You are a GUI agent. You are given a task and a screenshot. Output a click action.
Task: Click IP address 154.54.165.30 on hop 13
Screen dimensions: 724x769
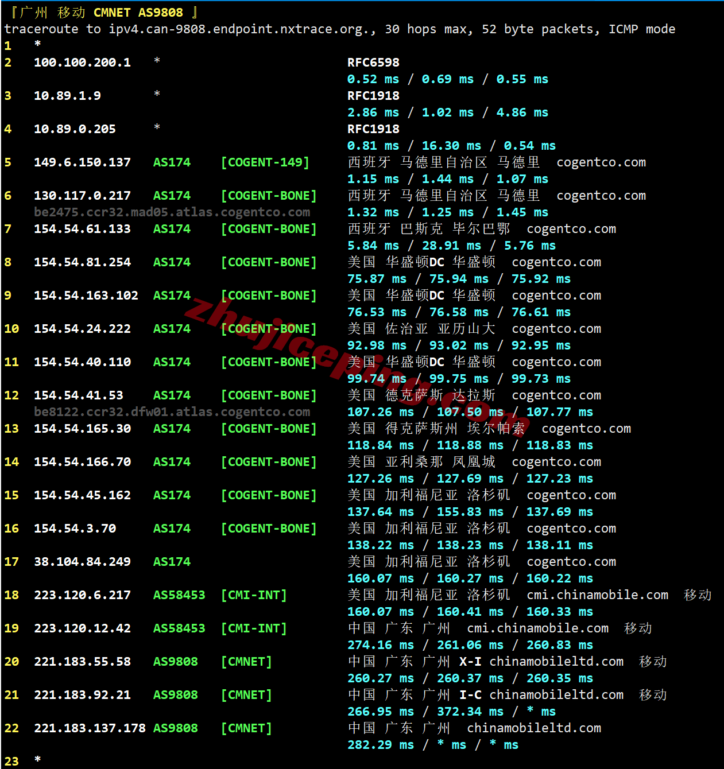point(82,429)
